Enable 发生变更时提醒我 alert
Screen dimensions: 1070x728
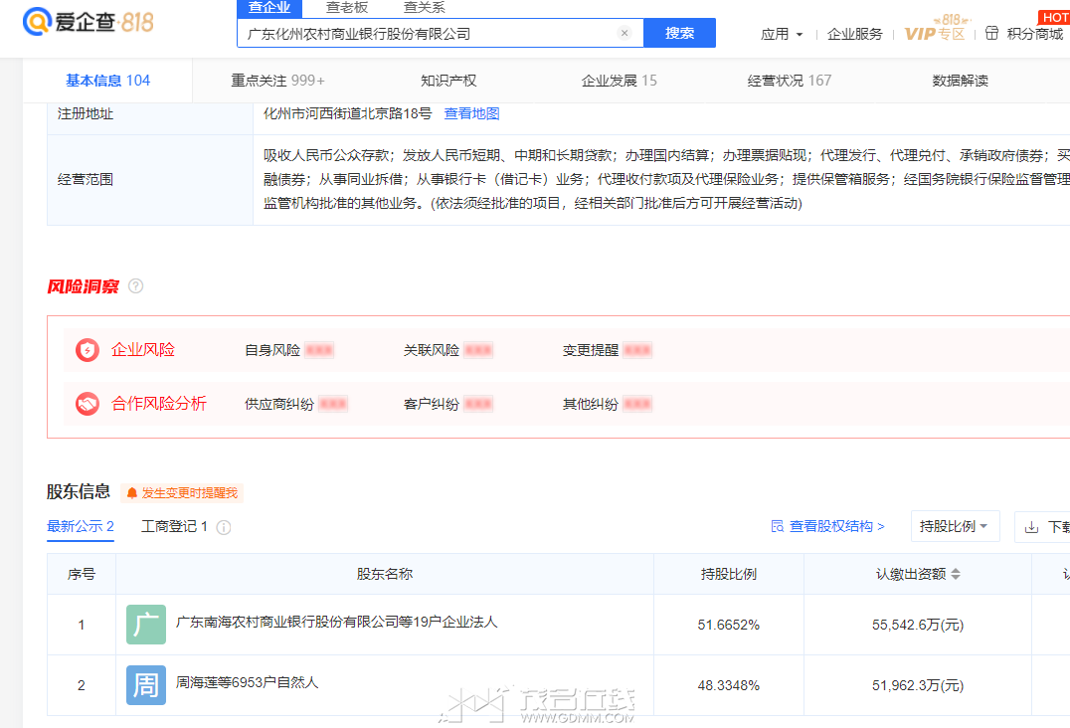coord(181,493)
